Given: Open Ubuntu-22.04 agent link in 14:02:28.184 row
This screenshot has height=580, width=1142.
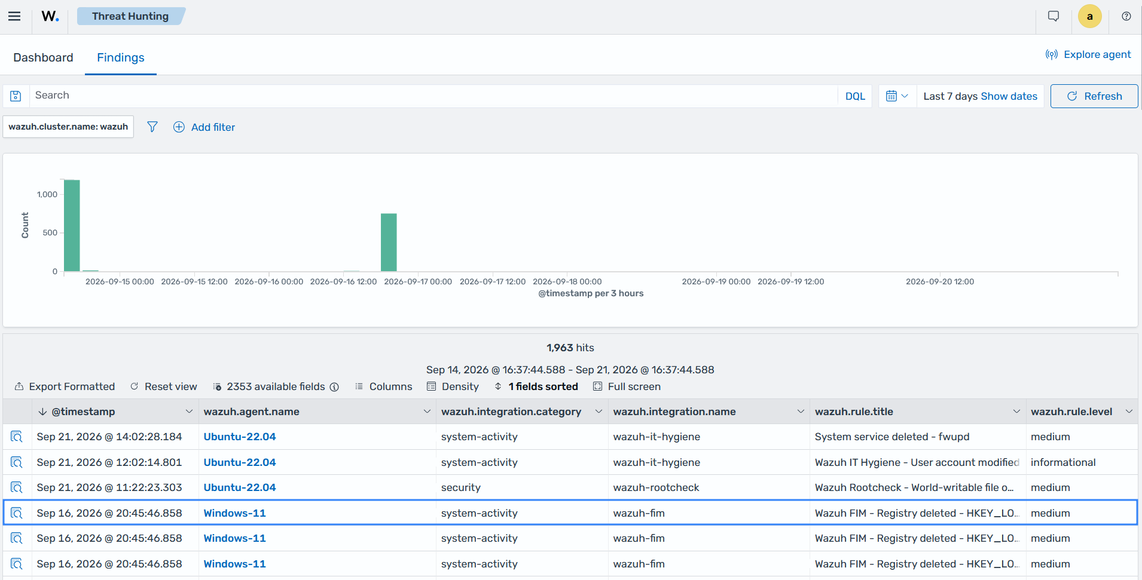Looking at the screenshot, I should [240, 437].
